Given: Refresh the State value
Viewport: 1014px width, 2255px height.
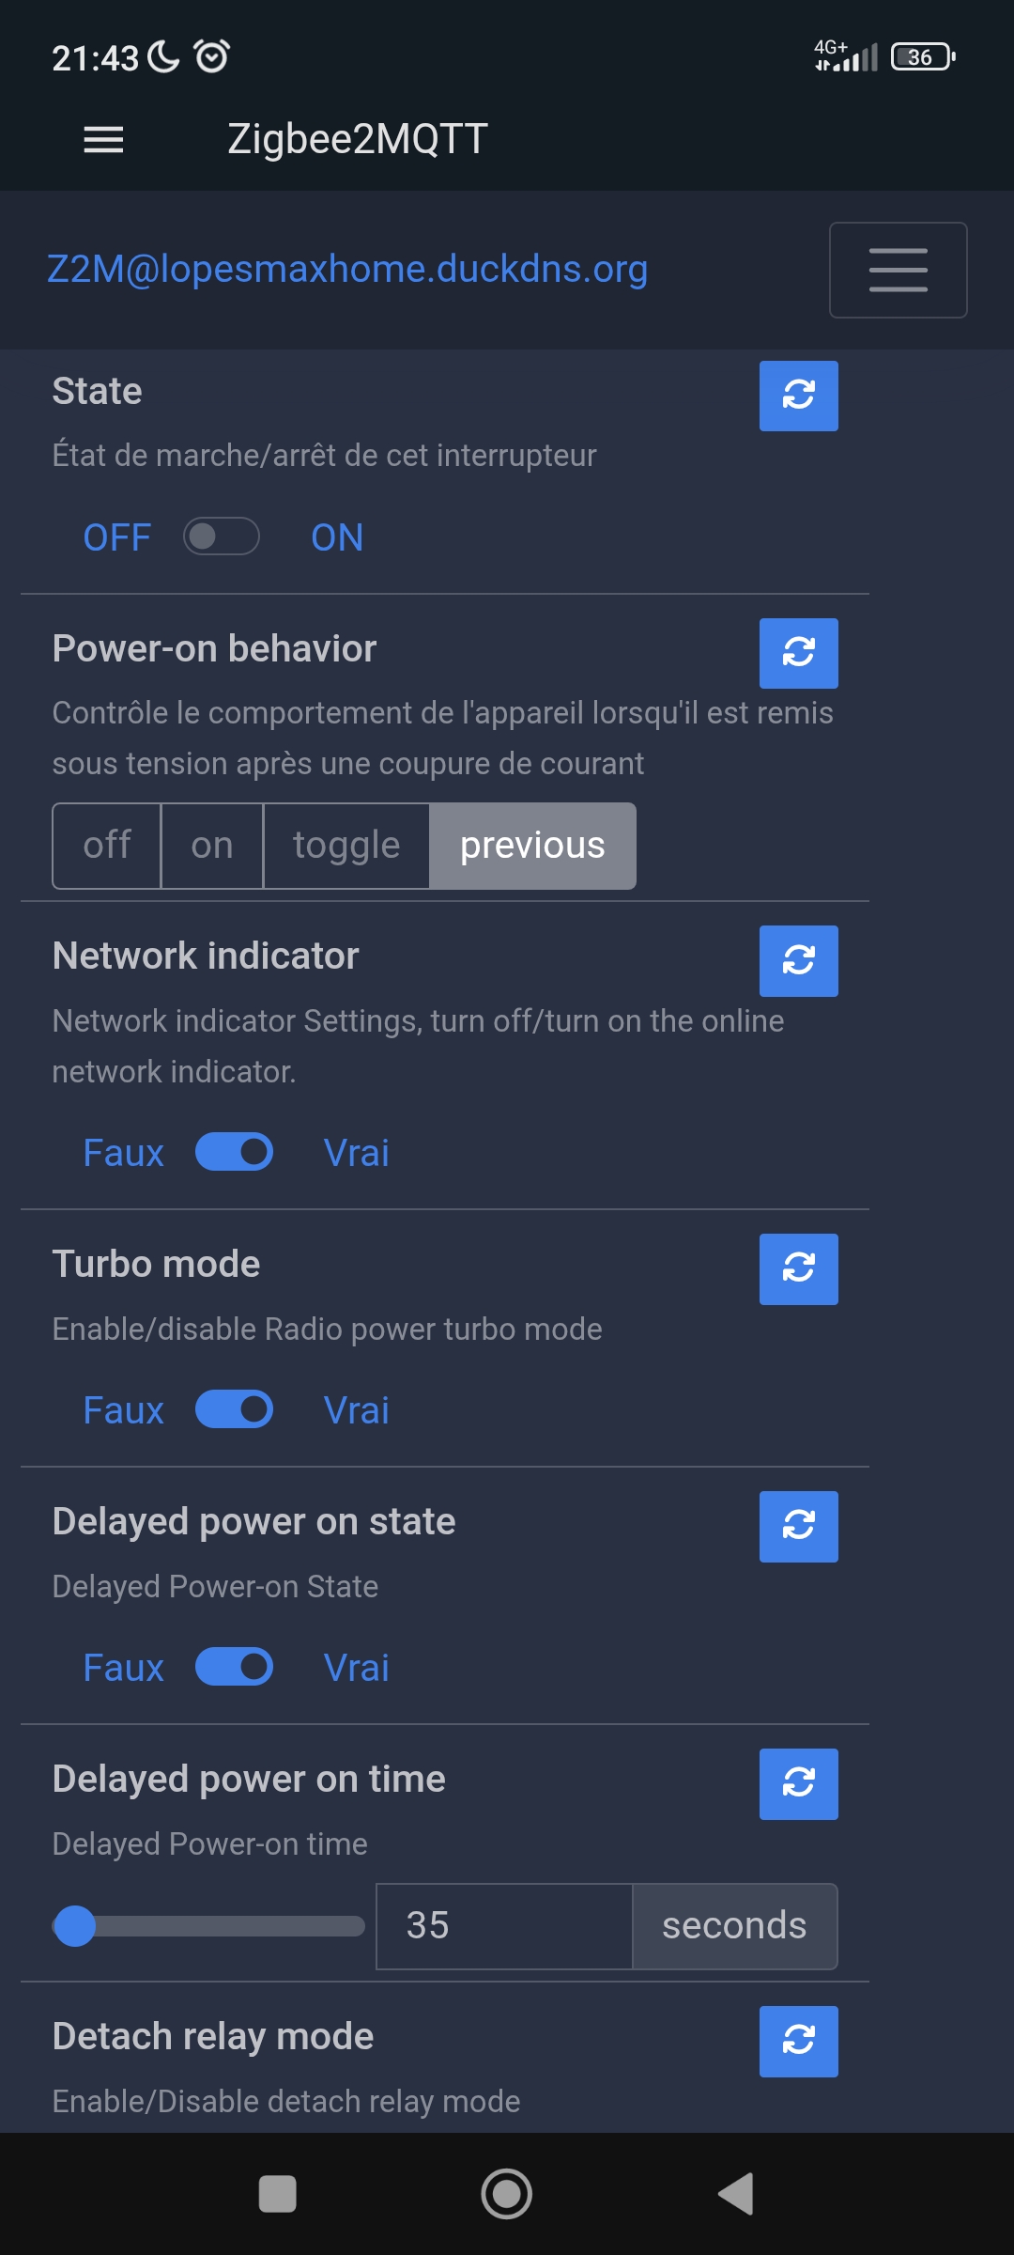Looking at the screenshot, I should point(798,396).
